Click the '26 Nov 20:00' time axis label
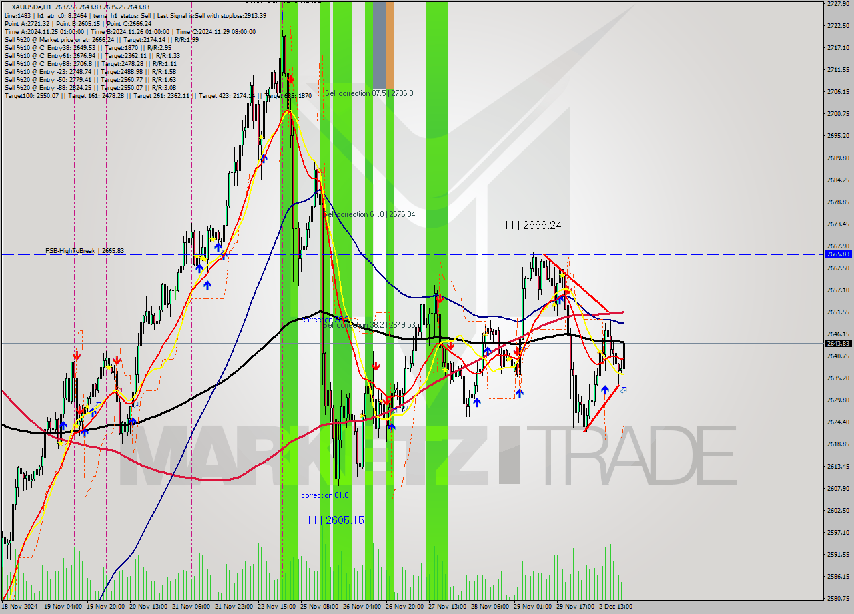Viewport: 854px width, 614px height. (x=405, y=607)
